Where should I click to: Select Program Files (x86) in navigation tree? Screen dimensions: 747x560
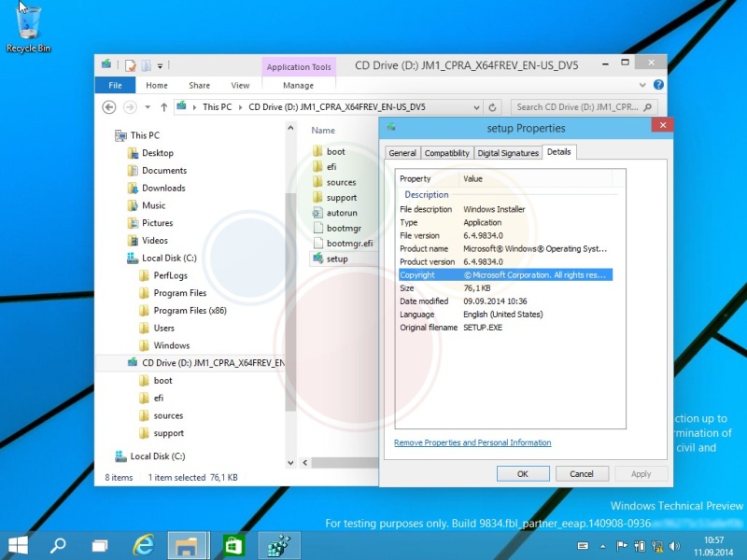(190, 311)
